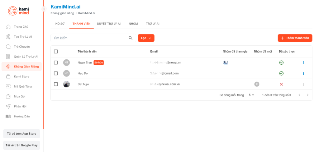Switch to the Trợ Lý AI tab
This screenshot has height=166, width=319.
[153, 24]
